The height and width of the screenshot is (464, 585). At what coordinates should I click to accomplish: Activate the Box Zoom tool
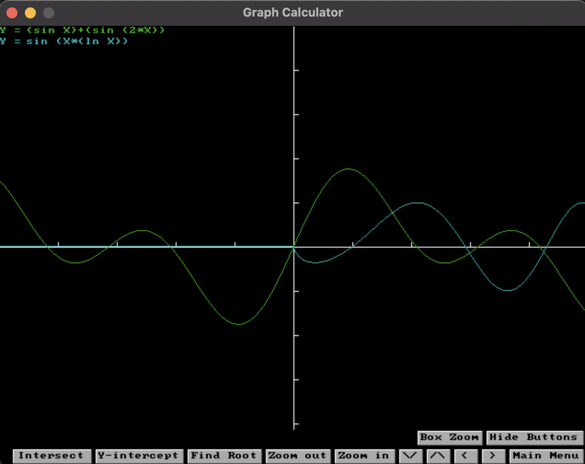coord(449,438)
